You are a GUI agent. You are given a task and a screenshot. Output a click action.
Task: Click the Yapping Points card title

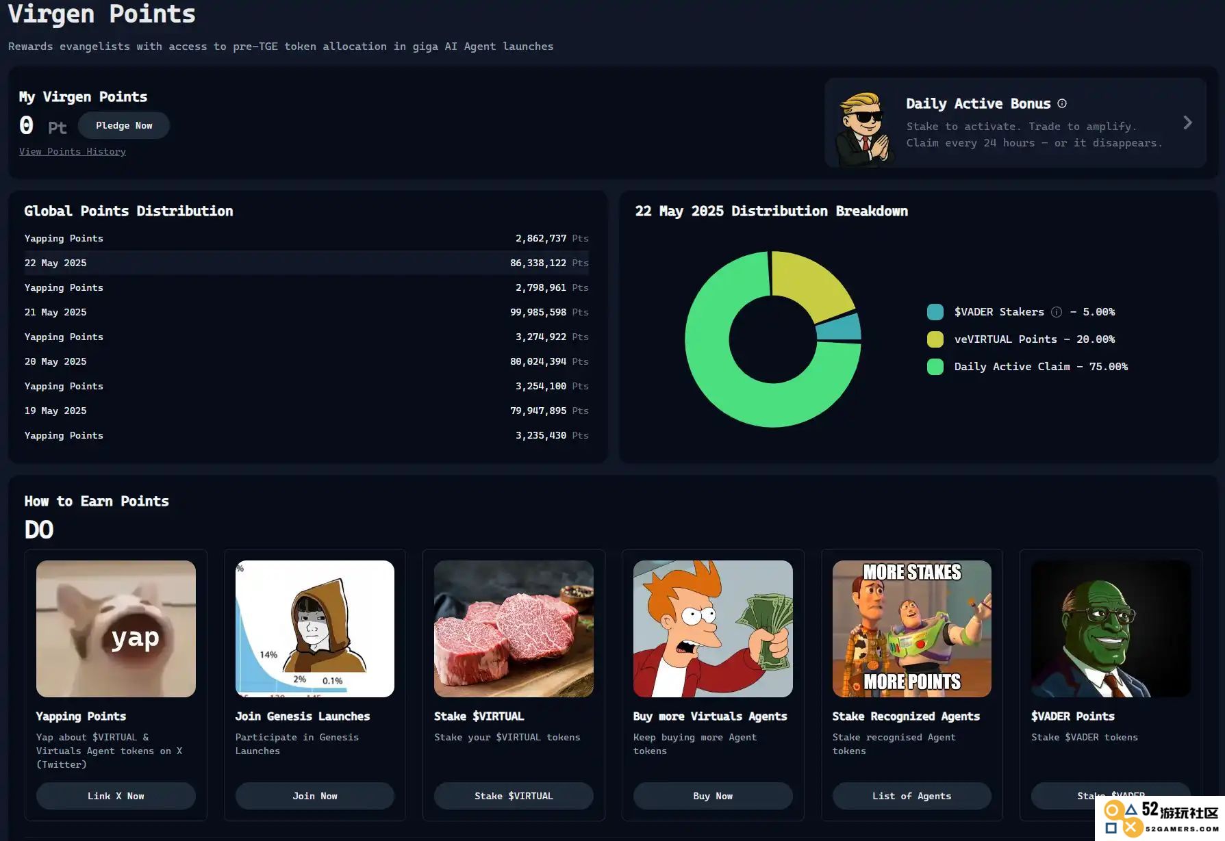81,716
